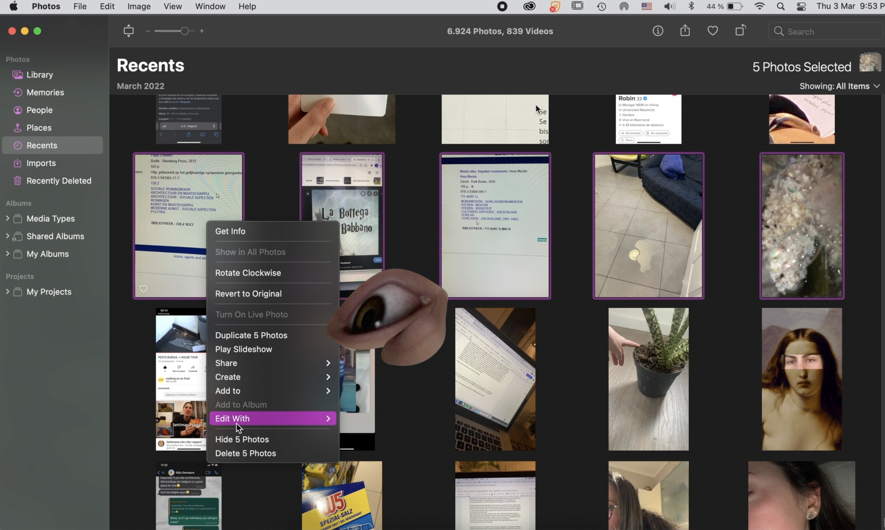Screen dimensions: 885x530
Task: Click the Info button in toolbar
Action: tap(658, 31)
